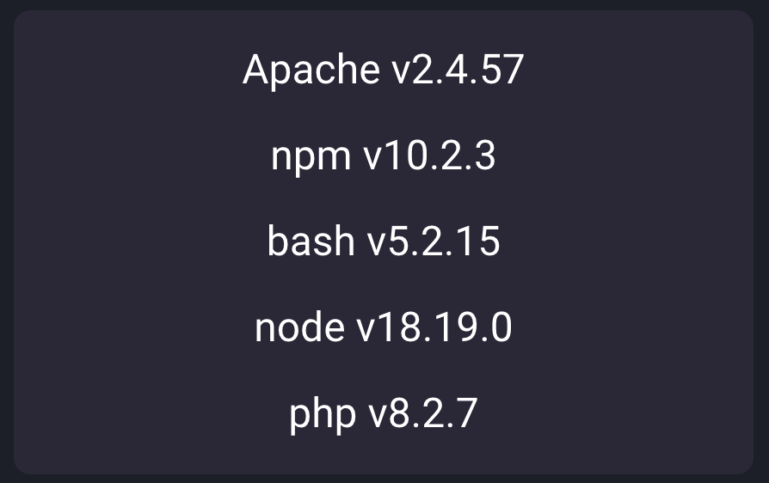Click the php label
The width and height of the screenshot is (769, 483).
322,415
